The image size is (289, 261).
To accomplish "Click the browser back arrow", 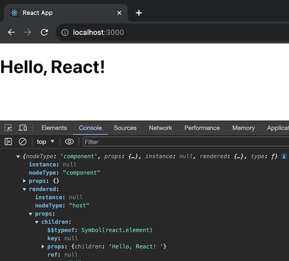I will [x=11, y=32].
